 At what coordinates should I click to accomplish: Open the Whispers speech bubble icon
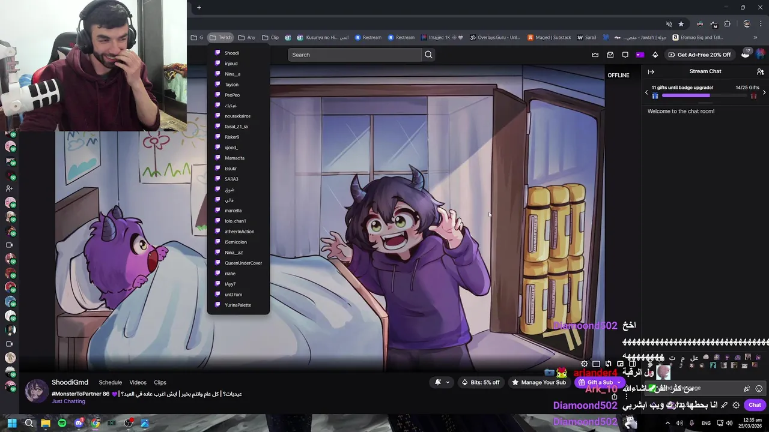(x=625, y=55)
